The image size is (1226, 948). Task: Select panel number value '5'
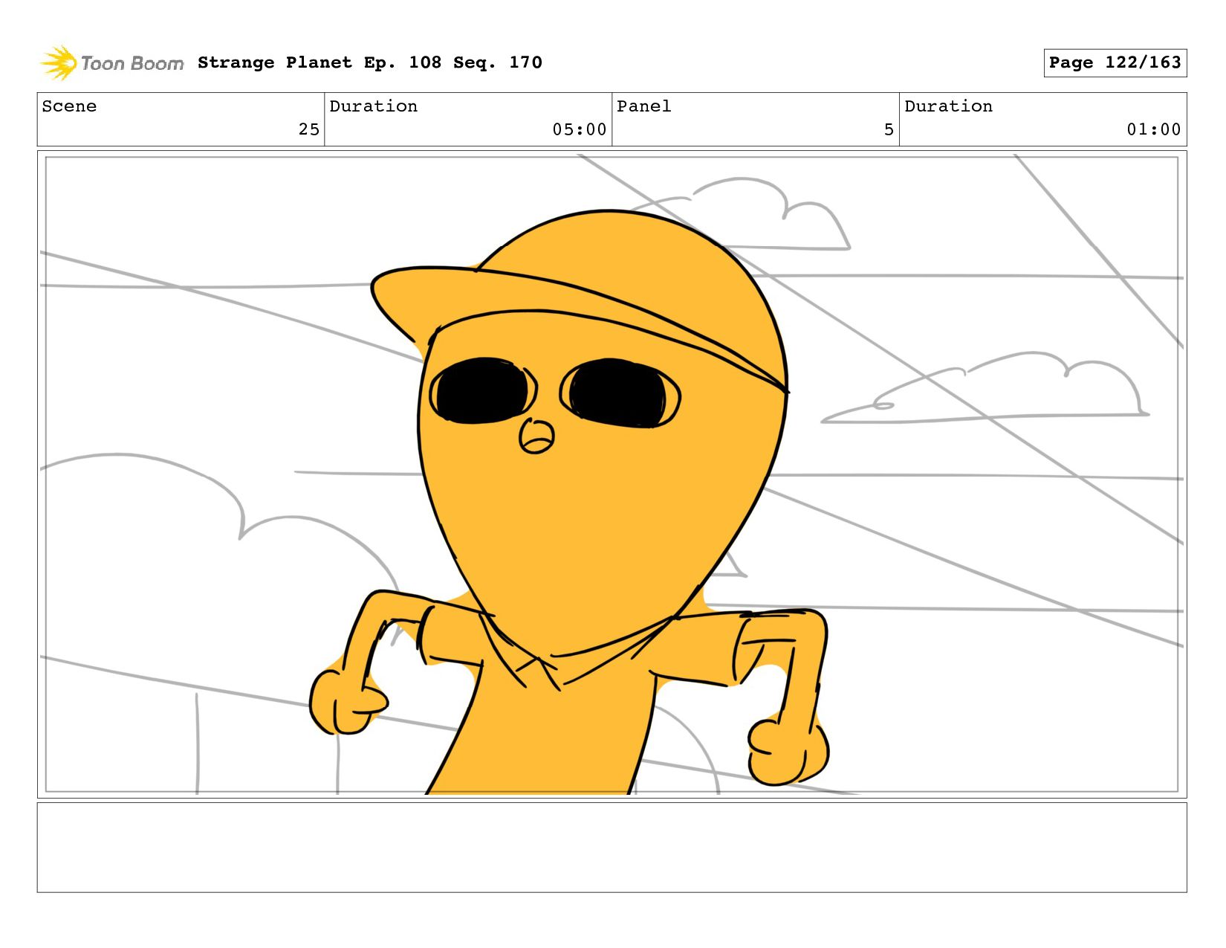click(x=889, y=129)
